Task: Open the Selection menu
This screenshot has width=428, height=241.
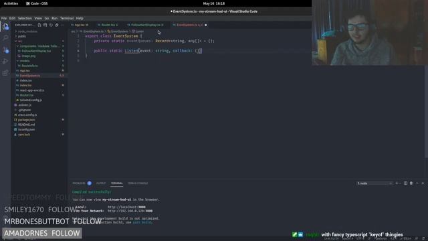Action: [25, 18]
